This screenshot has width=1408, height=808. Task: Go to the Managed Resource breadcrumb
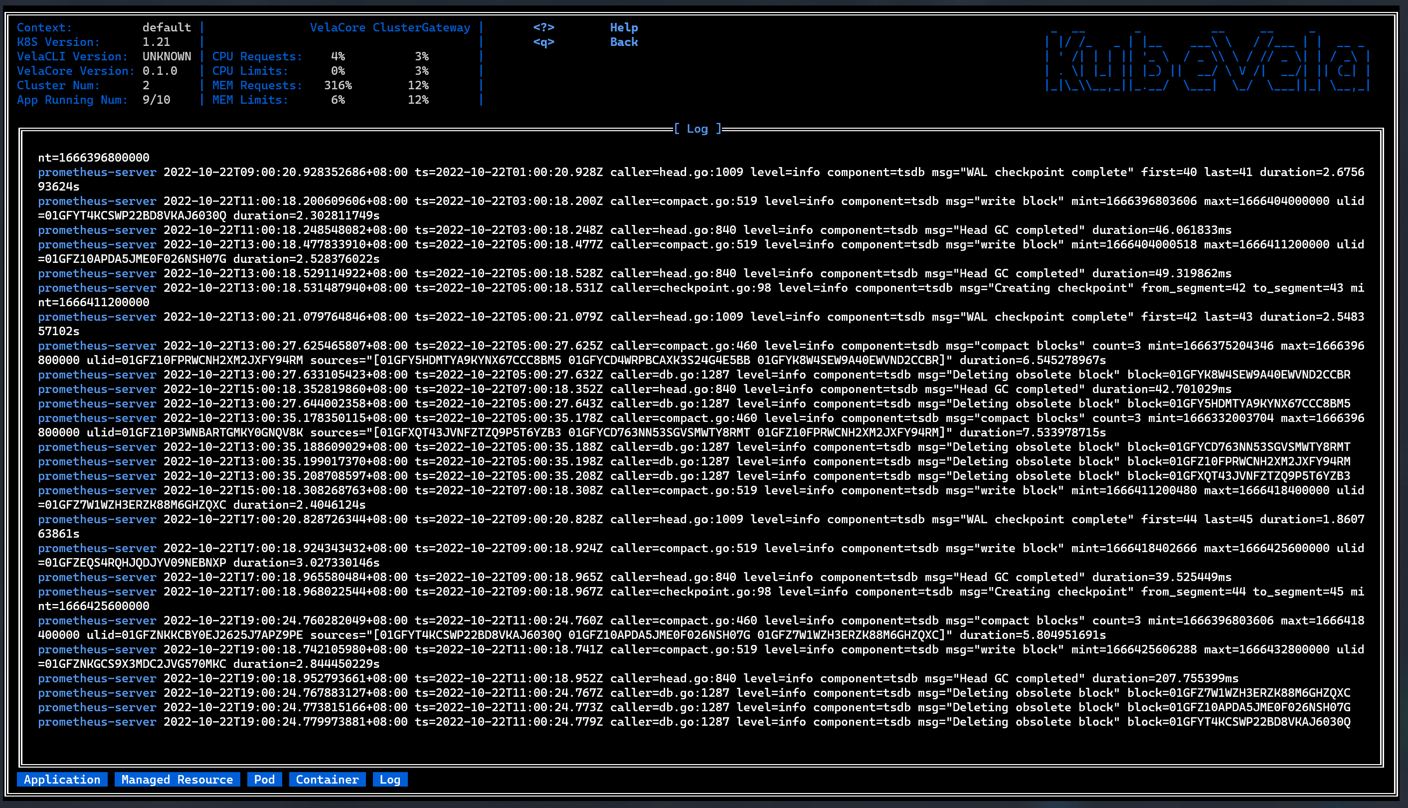click(177, 779)
